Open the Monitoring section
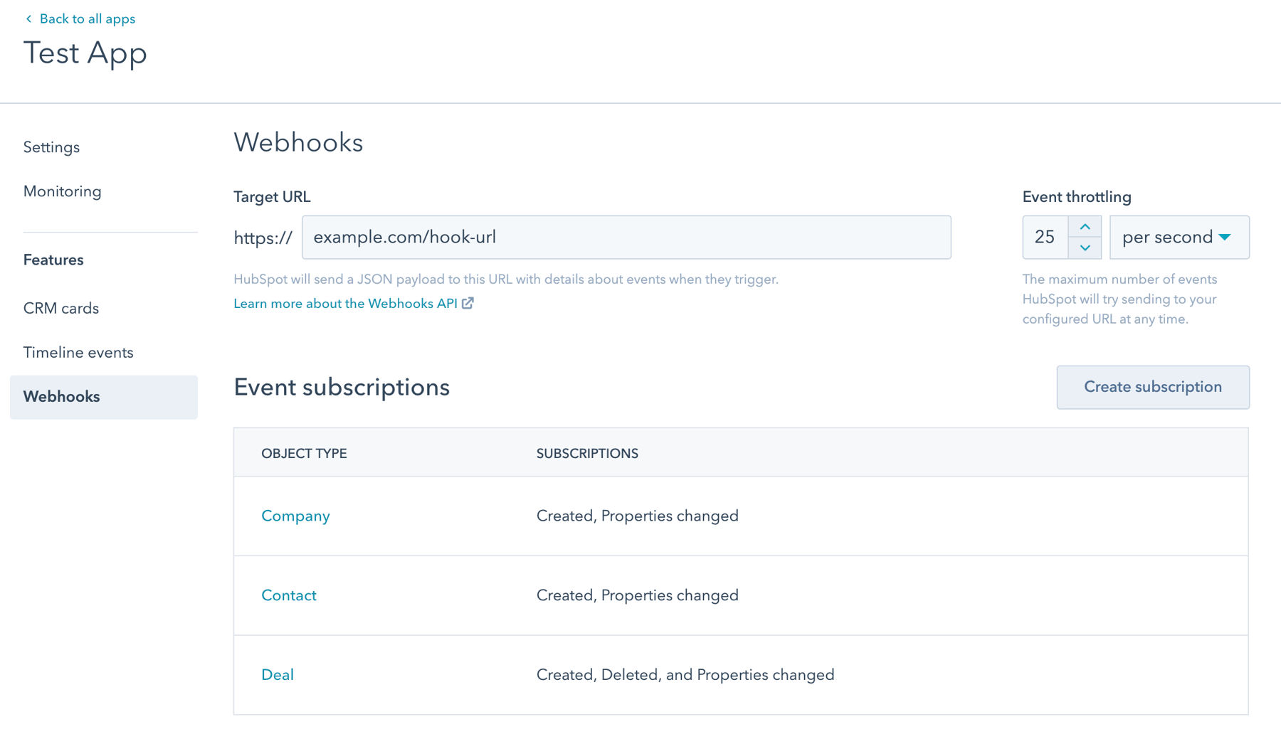1281x734 pixels. click(63, 191)
